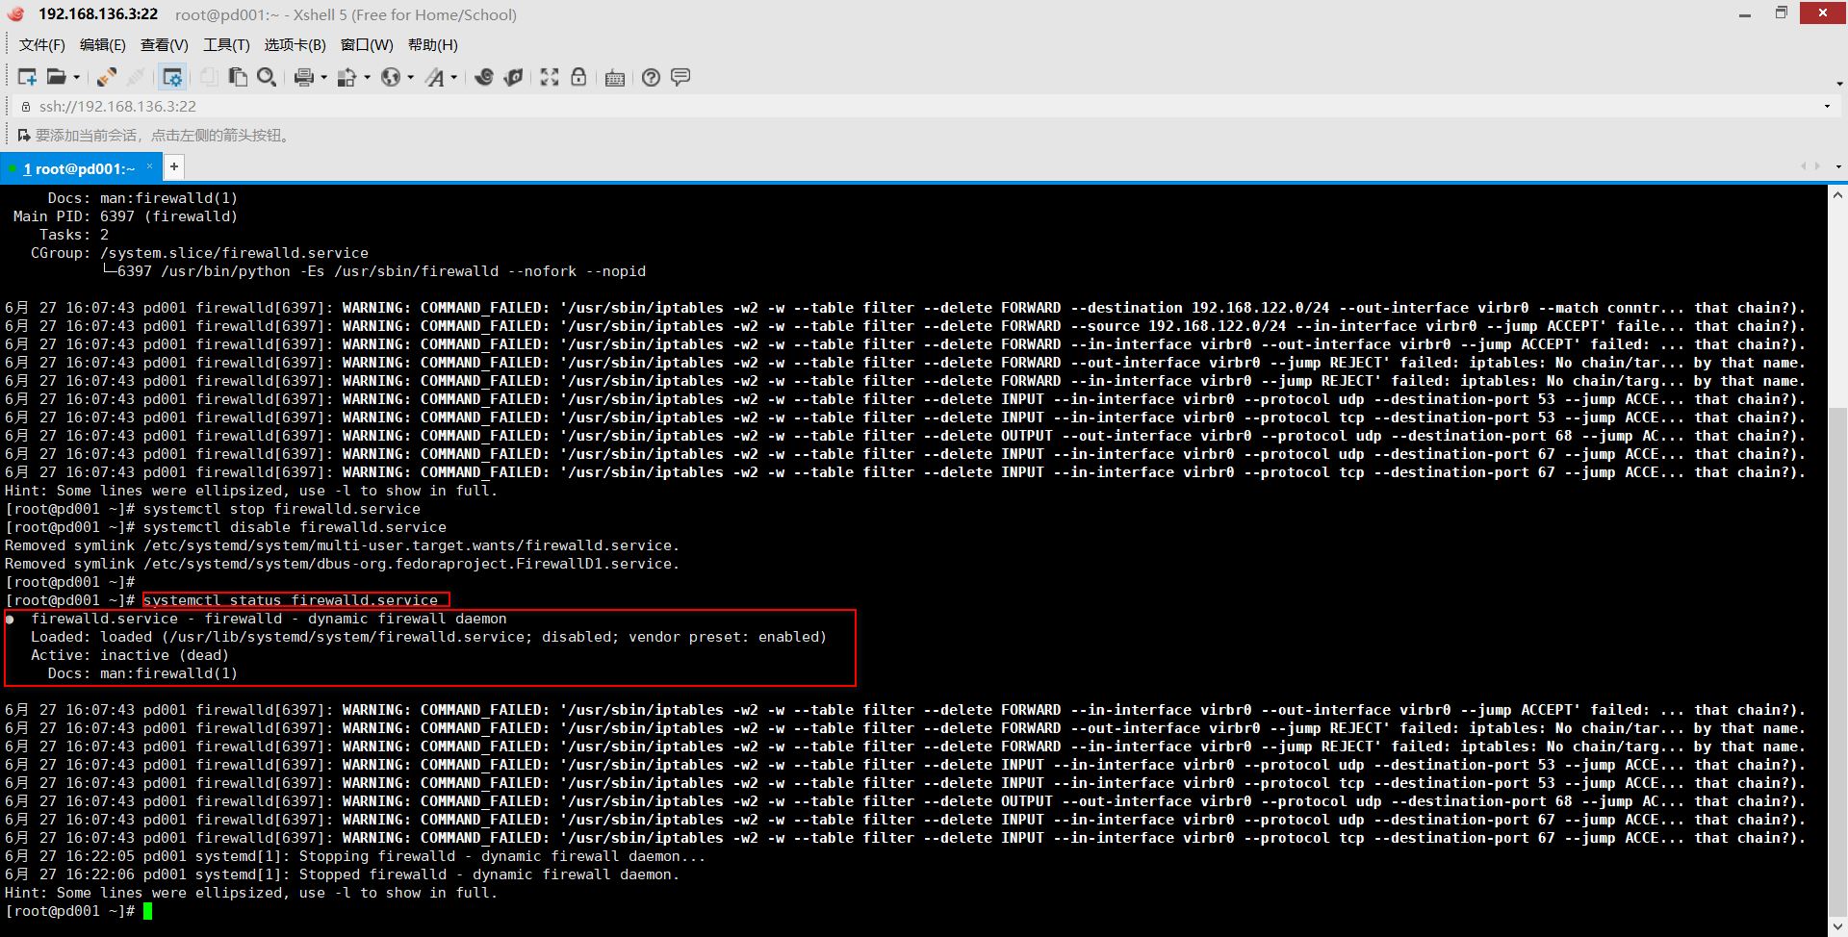The height and width of the screenshot is (937, 1848).
Task: Click the Paste clipboard icon
Action: pos(238,77)
